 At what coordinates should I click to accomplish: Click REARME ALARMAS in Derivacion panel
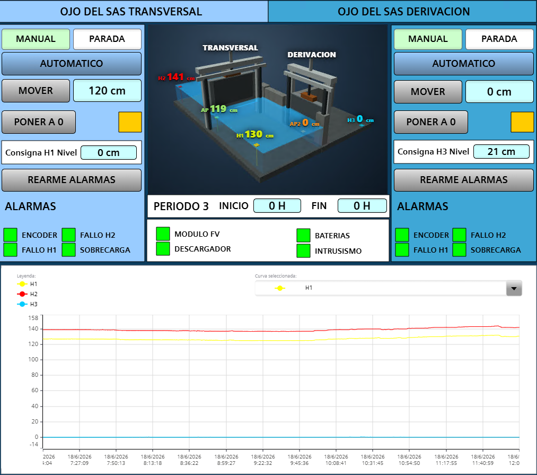click(x=464, y=180)
